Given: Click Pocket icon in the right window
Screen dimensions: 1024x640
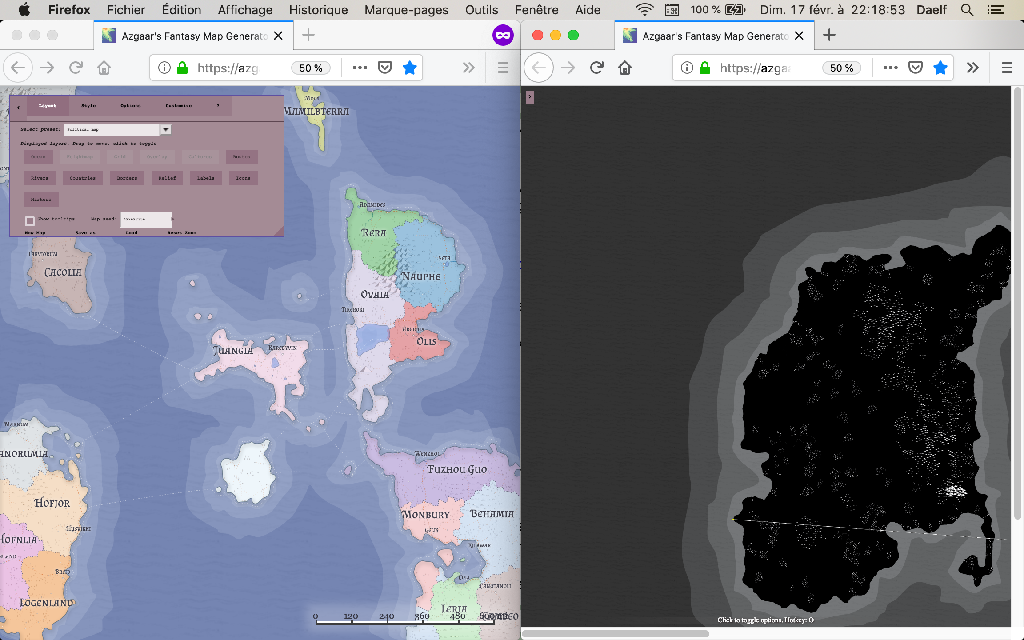Looking at the screenshot, I should (x=915, y=68).
